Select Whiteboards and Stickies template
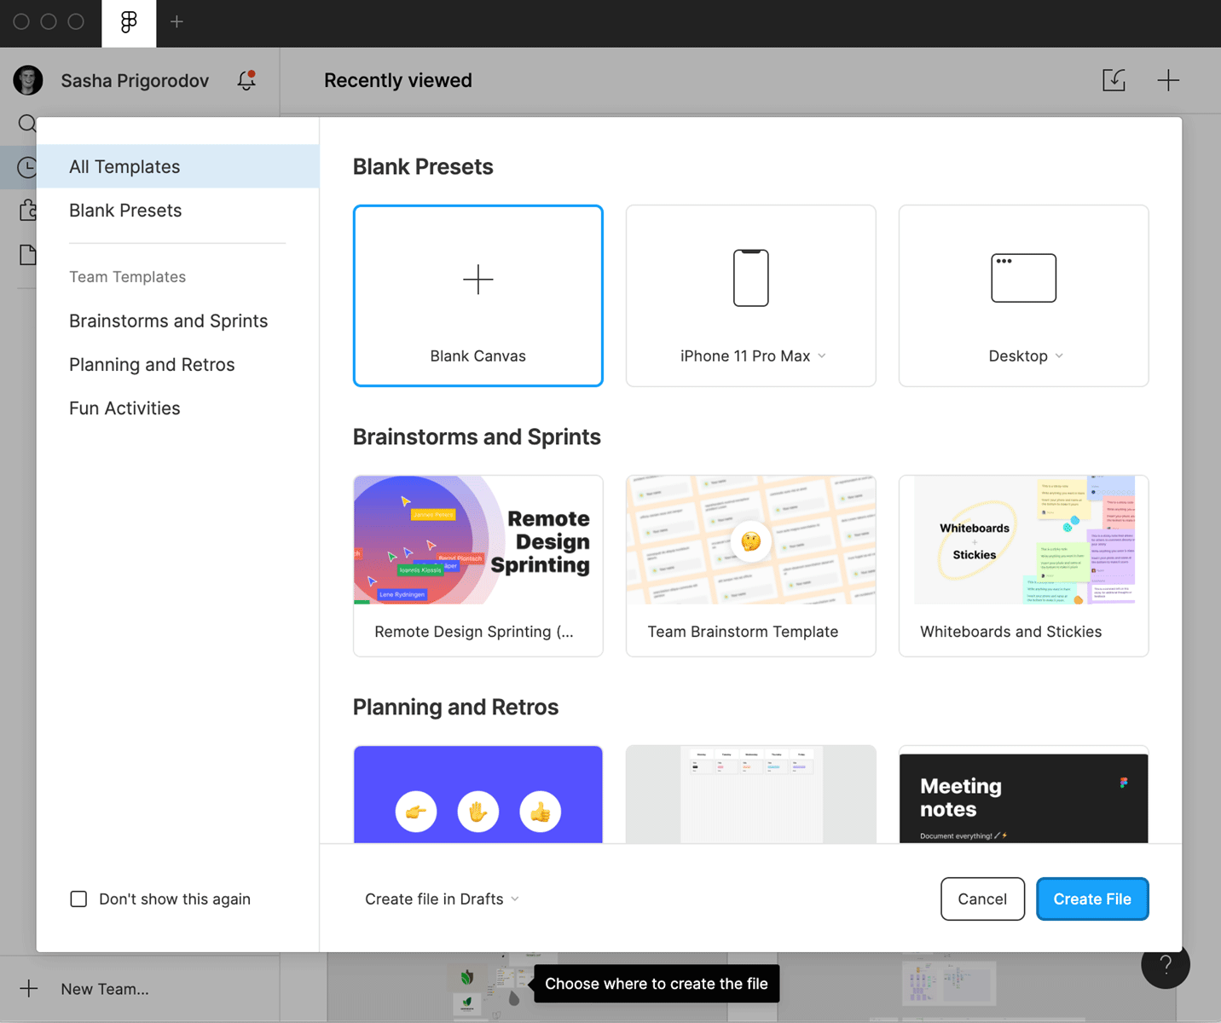1221x1023 pixels. 1024,566
